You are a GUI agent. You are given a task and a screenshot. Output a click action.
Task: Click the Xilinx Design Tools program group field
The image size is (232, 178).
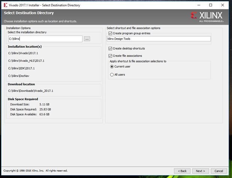click(159, 39)
